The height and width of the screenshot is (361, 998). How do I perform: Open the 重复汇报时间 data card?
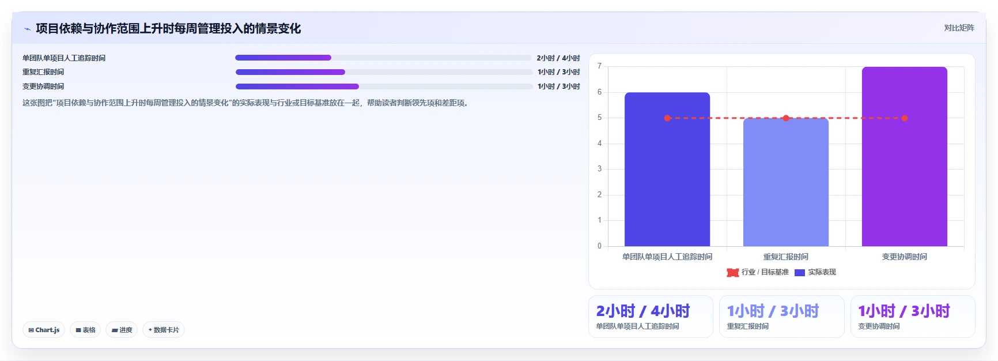[x=782, y=317]
